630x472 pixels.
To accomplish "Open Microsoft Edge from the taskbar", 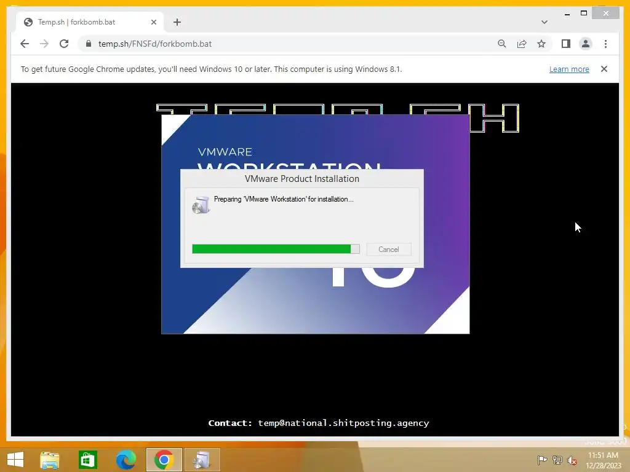I will pos(126,460).
